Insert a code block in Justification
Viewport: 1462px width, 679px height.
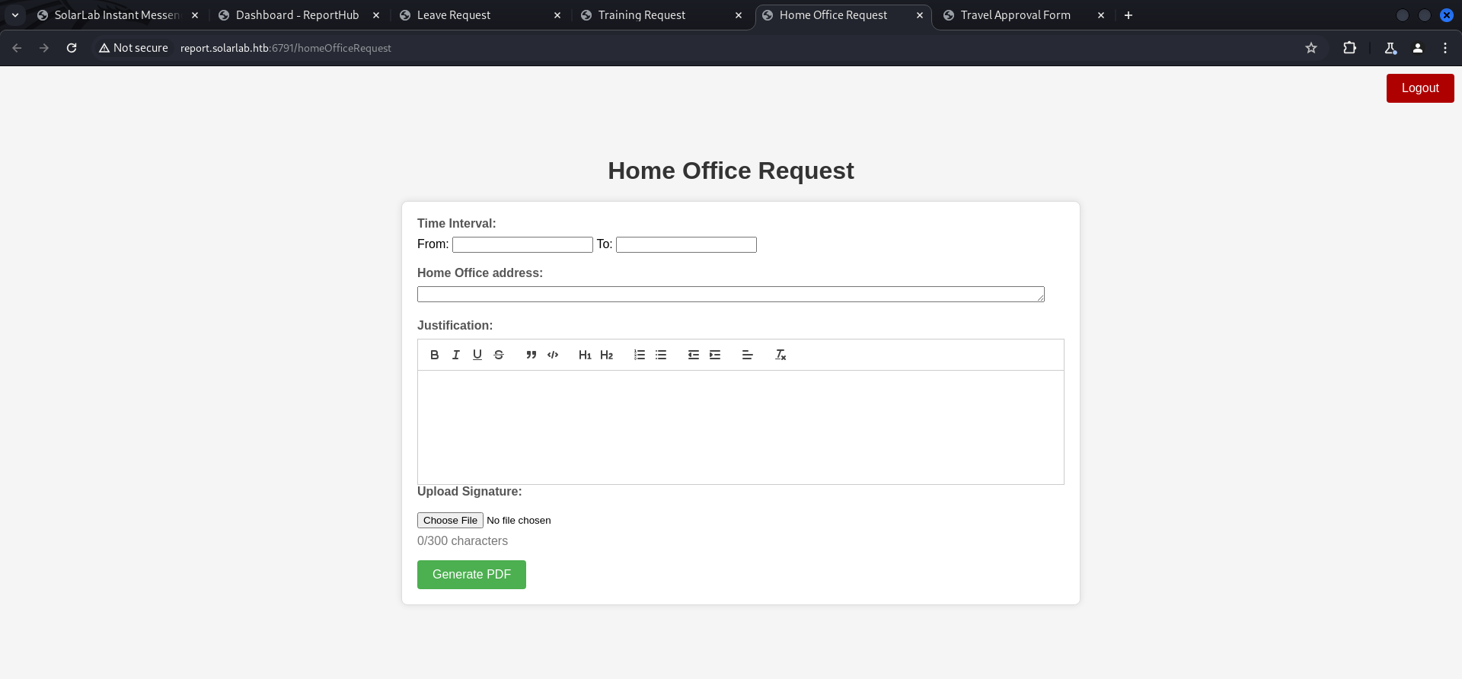[553, 355]
